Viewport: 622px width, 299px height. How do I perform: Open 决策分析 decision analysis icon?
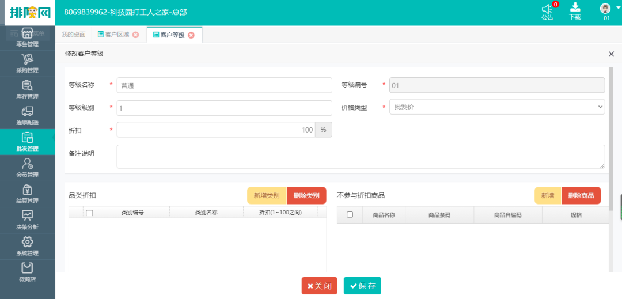tap(27, 215)
